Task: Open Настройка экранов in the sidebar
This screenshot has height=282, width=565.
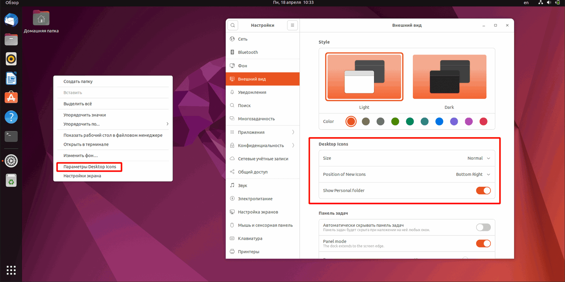Action: pos(263,212)
